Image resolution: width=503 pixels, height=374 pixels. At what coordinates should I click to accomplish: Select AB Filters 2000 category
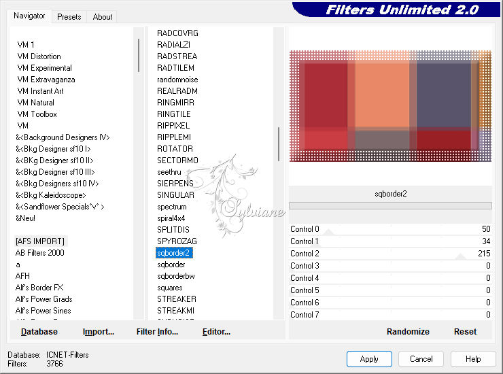[x=40, y=253]
